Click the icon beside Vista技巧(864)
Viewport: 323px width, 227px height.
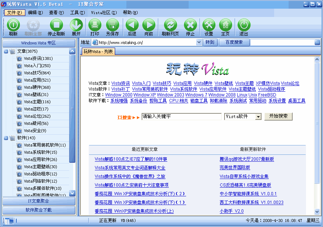pos(19,73)
